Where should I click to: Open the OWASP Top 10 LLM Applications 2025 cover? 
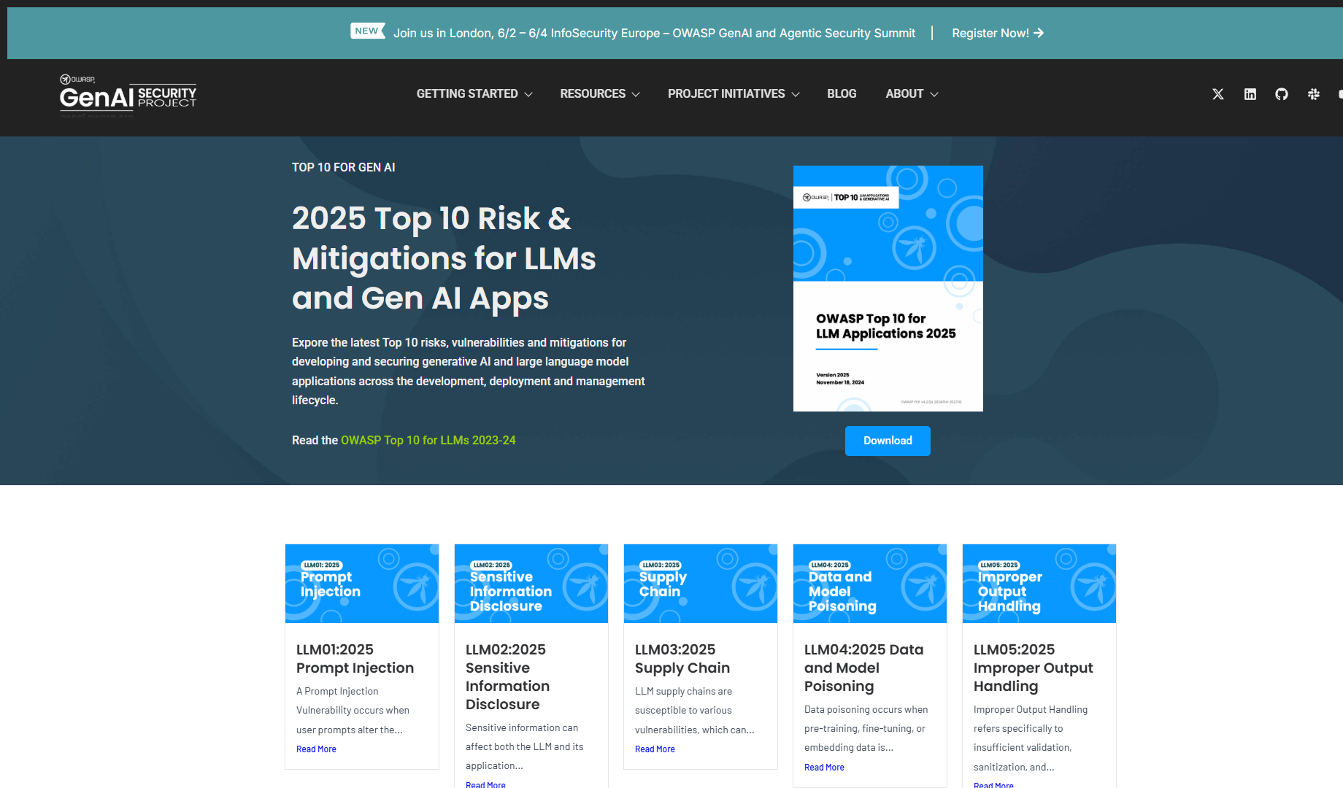click(888, 288)
